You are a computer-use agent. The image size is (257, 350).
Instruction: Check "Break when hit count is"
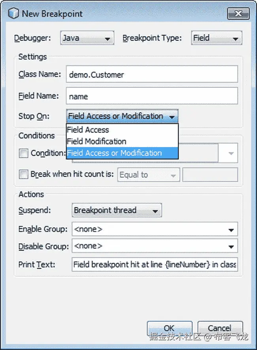coord(23,174)
